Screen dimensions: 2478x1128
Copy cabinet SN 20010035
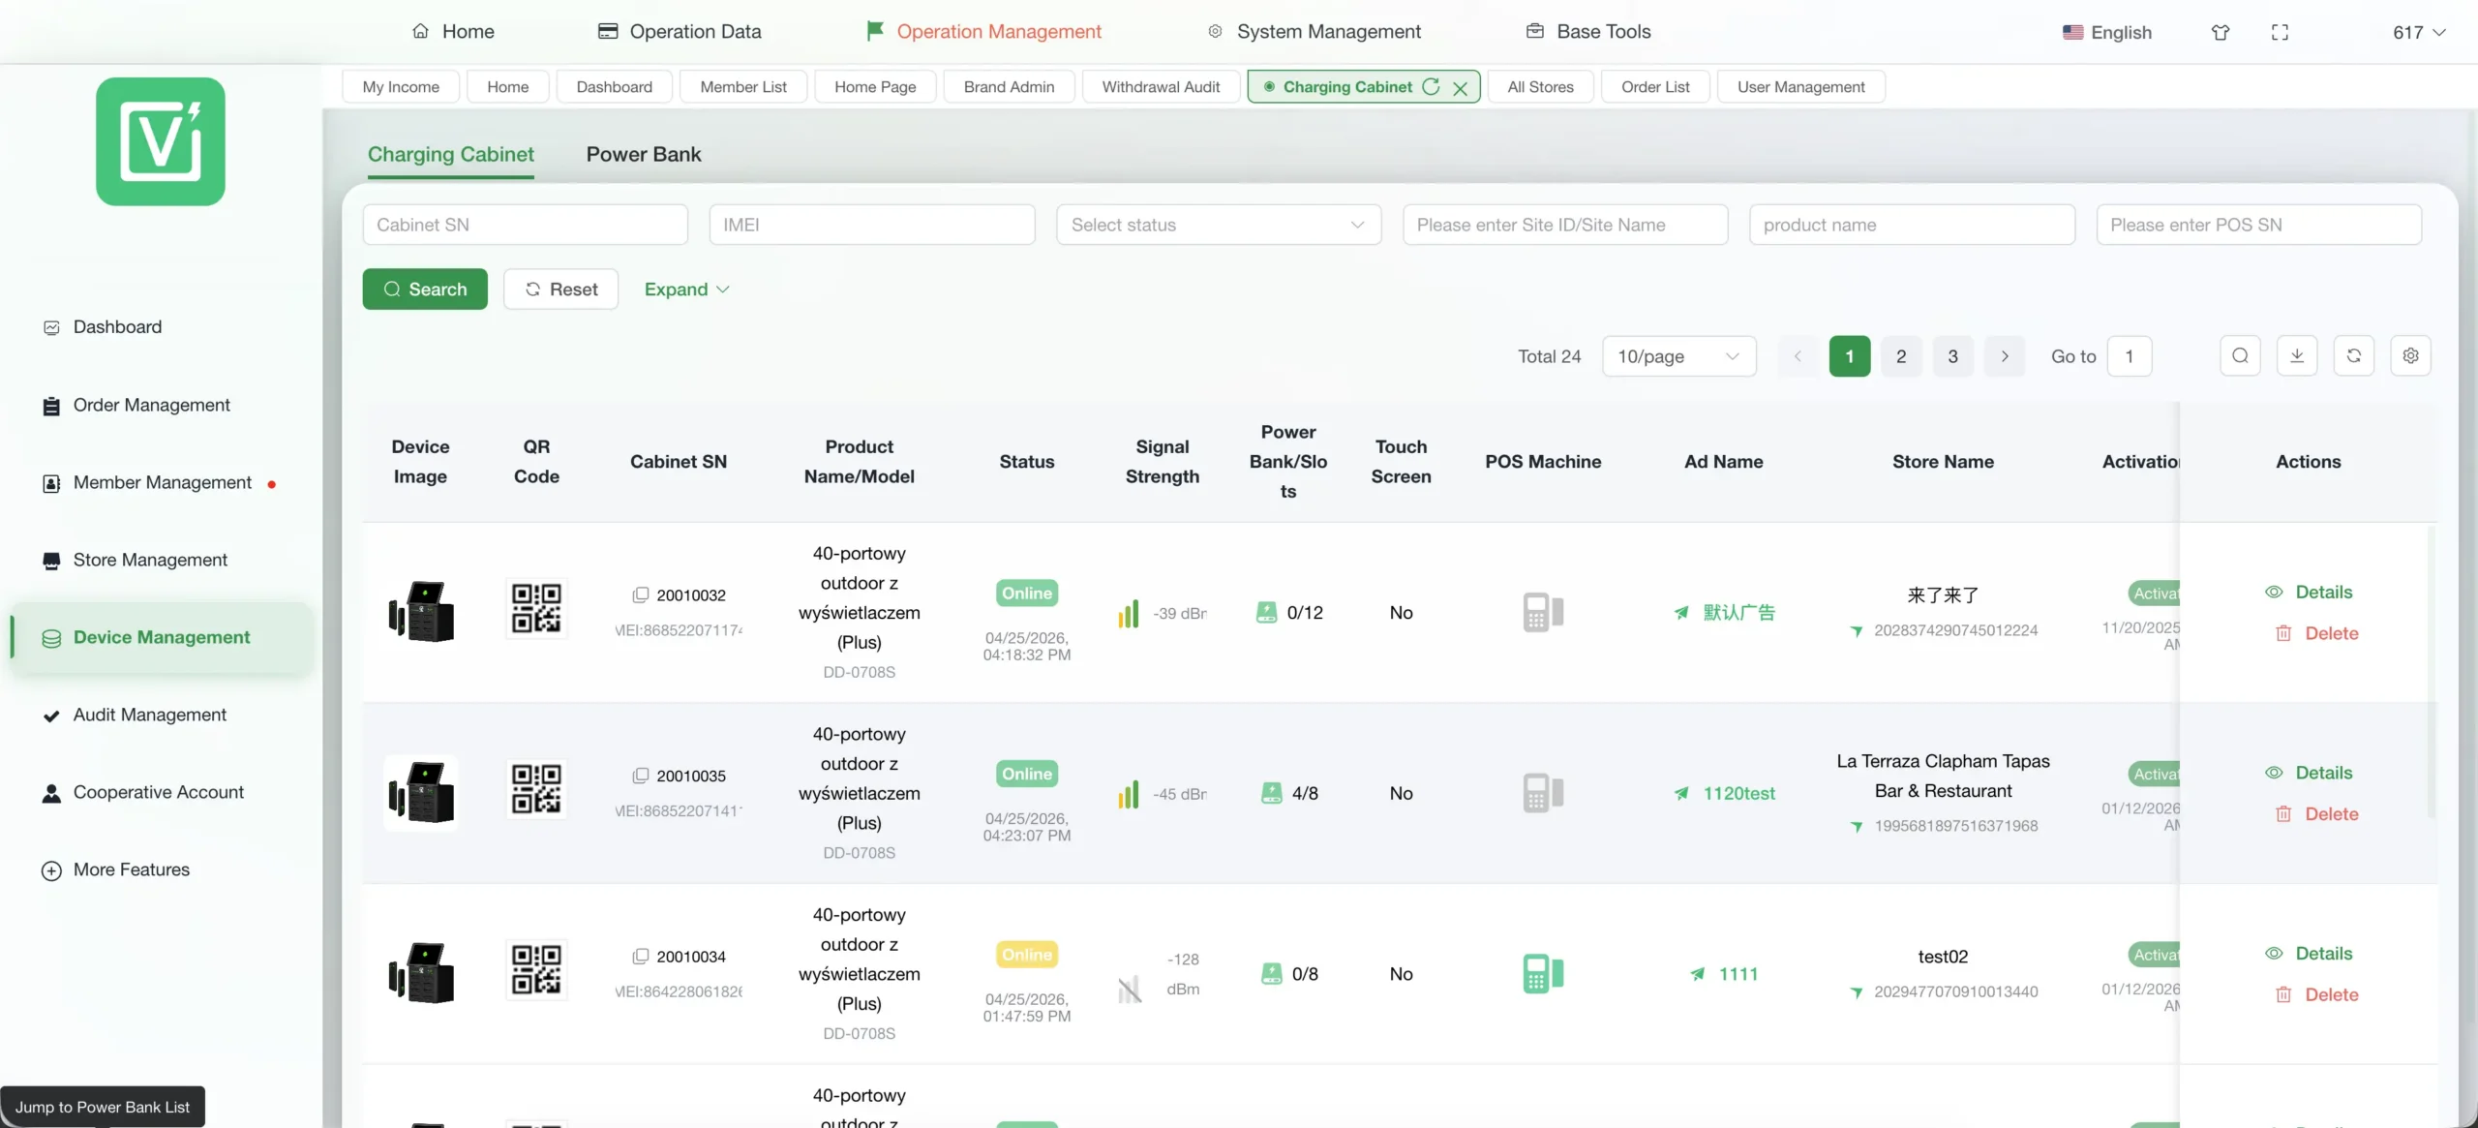640,776
